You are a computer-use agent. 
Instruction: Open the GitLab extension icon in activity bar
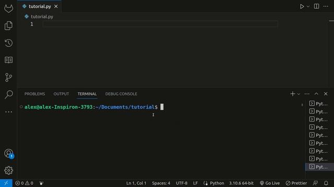[x=8, y=8]
